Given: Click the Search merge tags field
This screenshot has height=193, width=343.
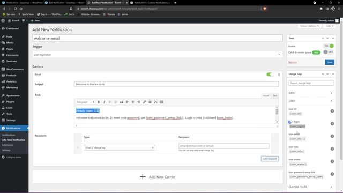Looking at the screenshot, I should (x=311, y=83).
